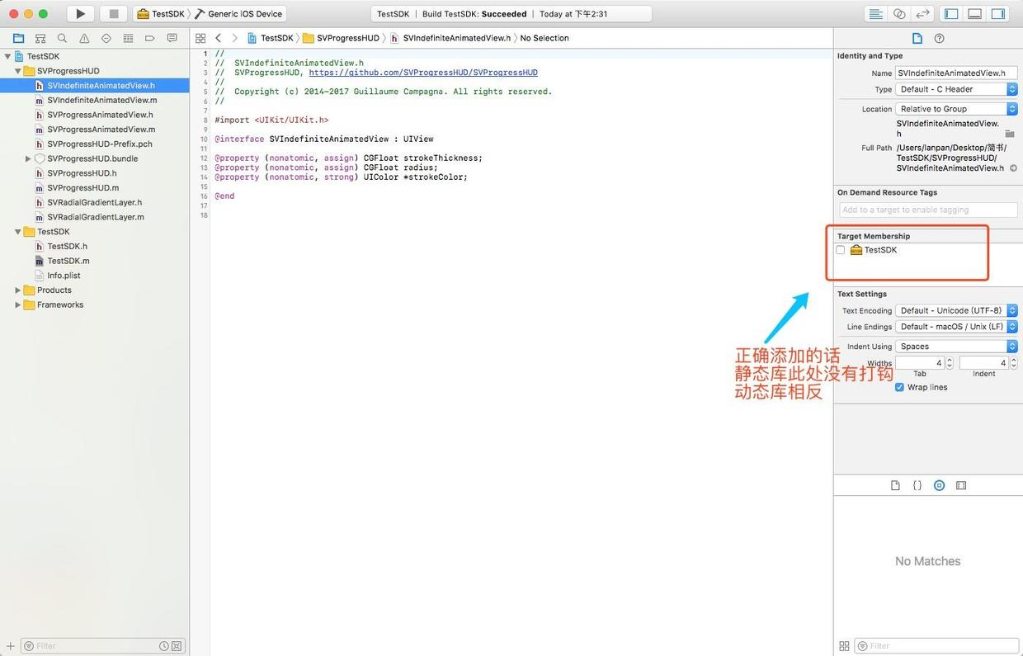1023x656 pixels.
Task: Select the Assistant editor button
Action: [x=899, y=13]
